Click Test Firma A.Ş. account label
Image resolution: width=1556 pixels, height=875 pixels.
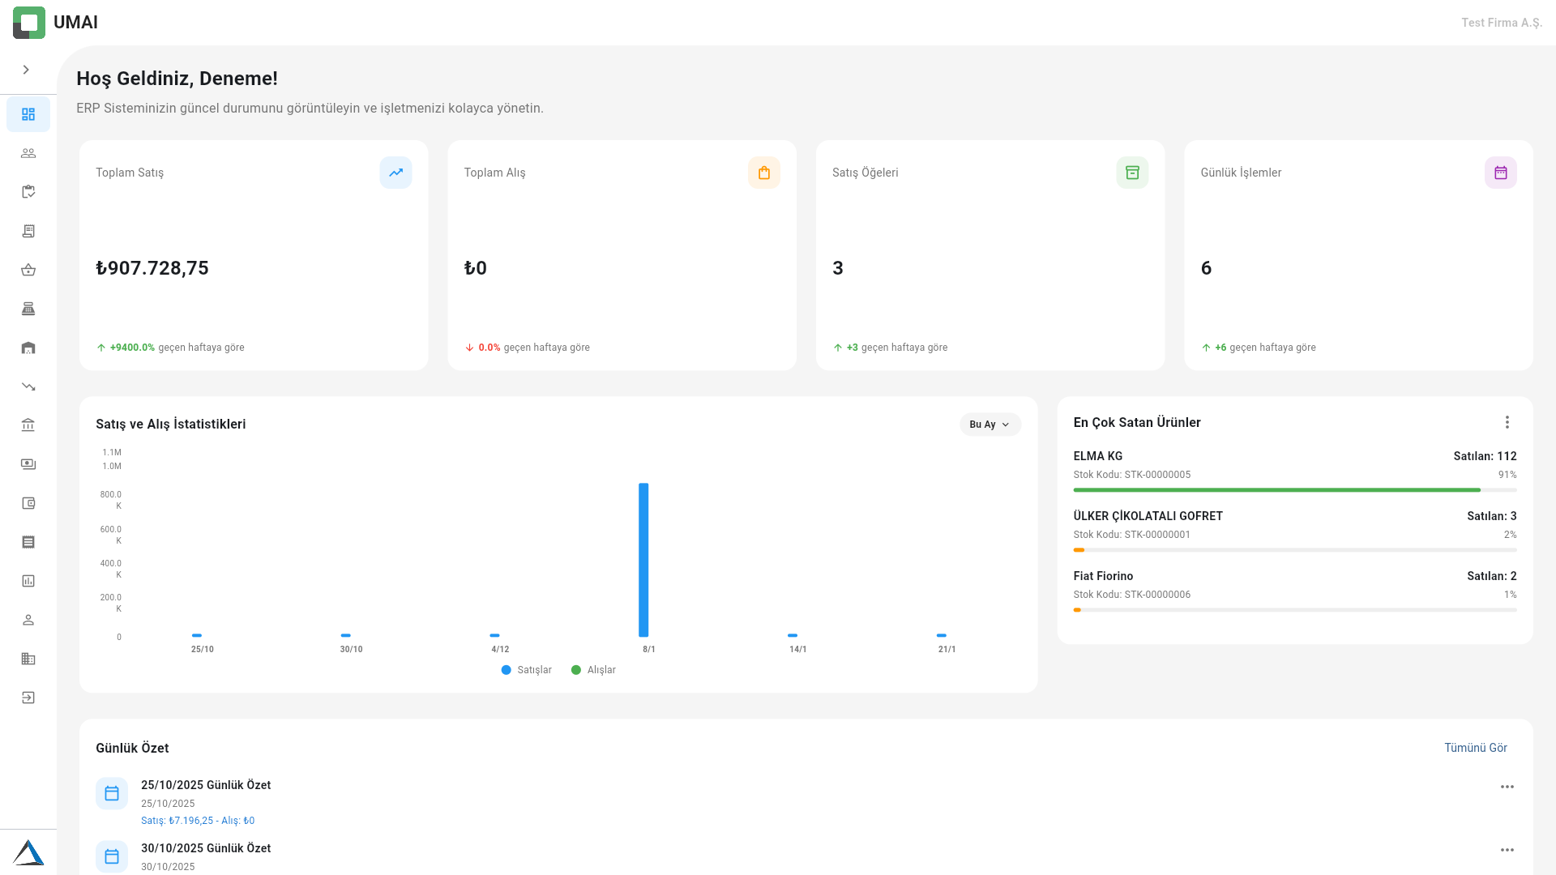[1501, 22]
